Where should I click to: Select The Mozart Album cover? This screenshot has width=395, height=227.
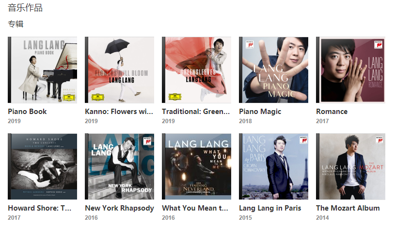point(351,167)
